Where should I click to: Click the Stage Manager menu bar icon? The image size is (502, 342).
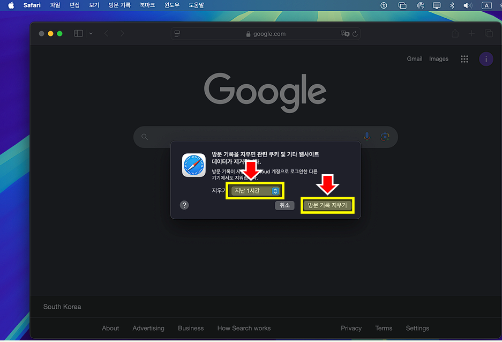click(x=402, y=5)
